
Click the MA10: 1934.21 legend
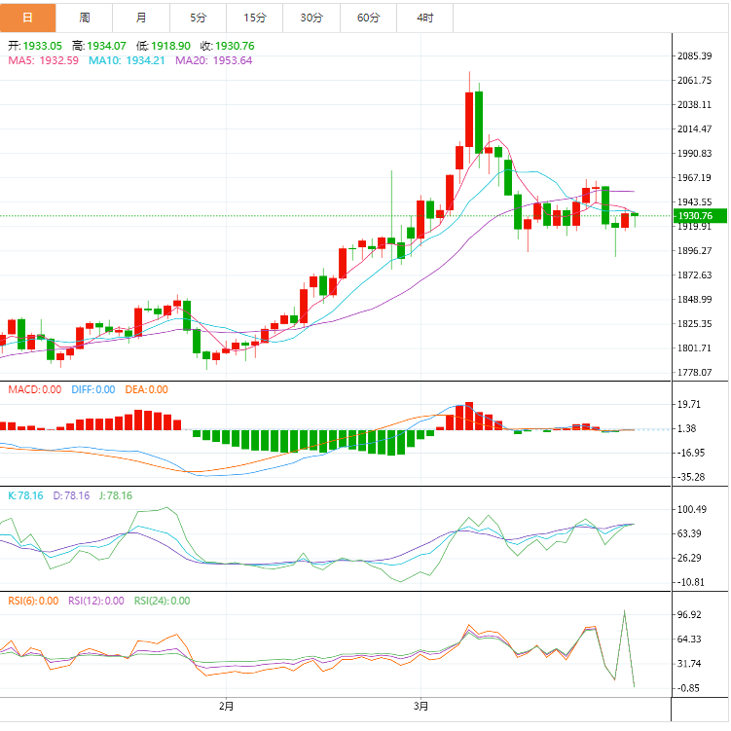click(x=127, y=60)
